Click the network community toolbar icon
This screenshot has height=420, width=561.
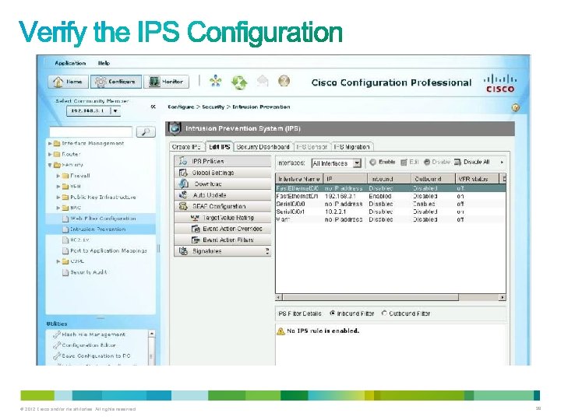[215, 82]
